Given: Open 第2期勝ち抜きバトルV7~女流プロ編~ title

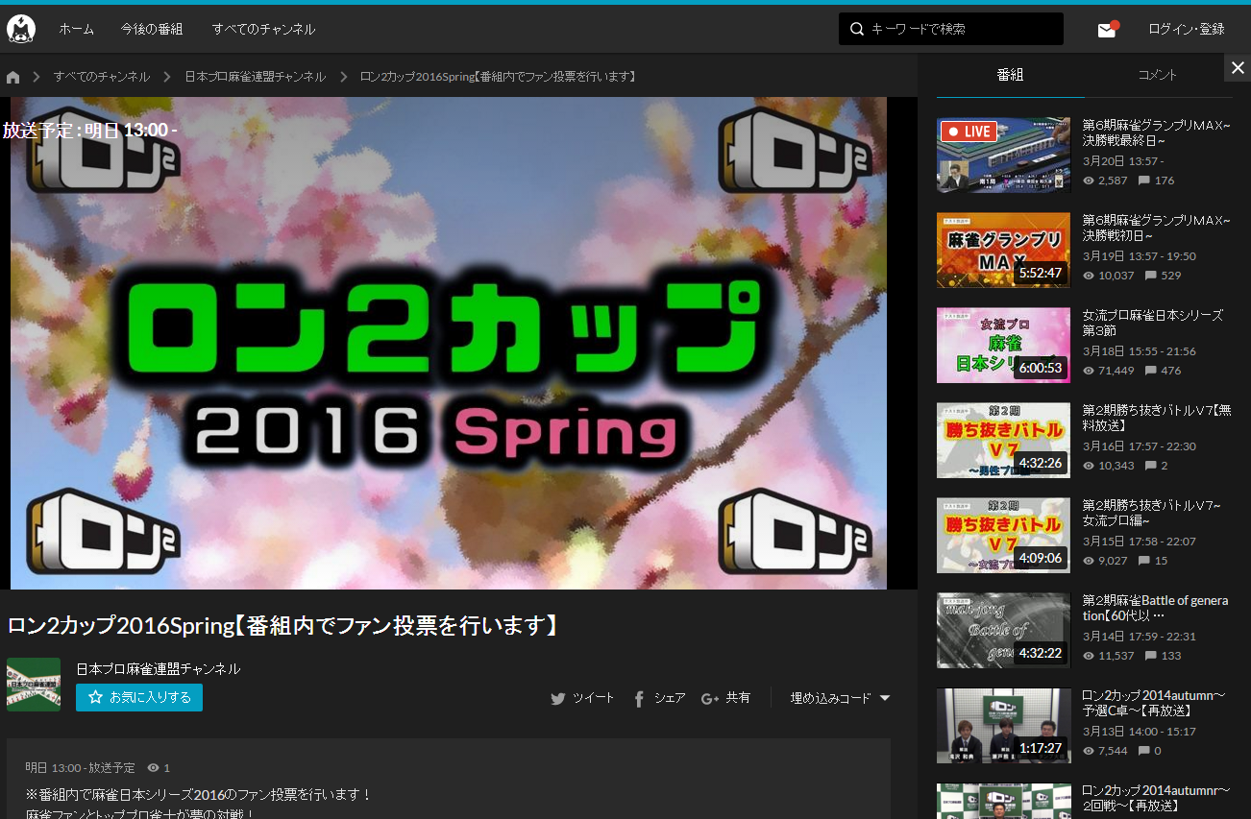Looking at the screenshot, I should [x=1152, y=513].
